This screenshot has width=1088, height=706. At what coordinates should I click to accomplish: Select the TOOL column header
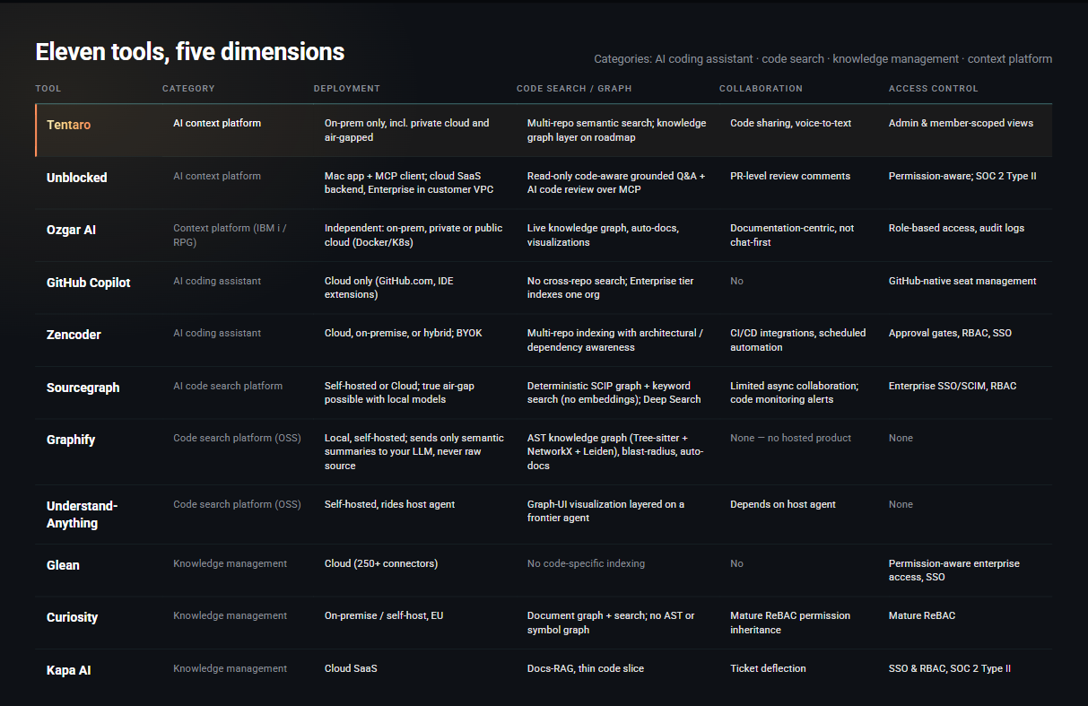48,89
